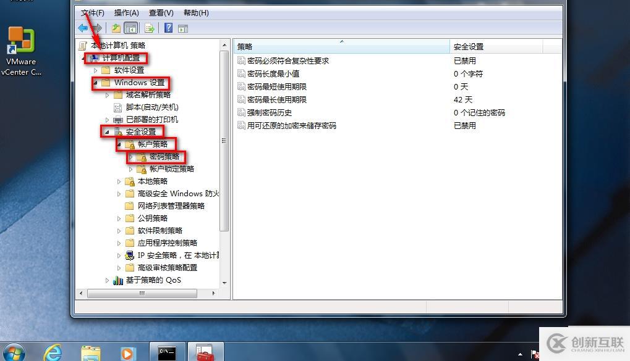
Task: Click the tree pane horizontal scrollbar thumb
Action: coord(142,293)
